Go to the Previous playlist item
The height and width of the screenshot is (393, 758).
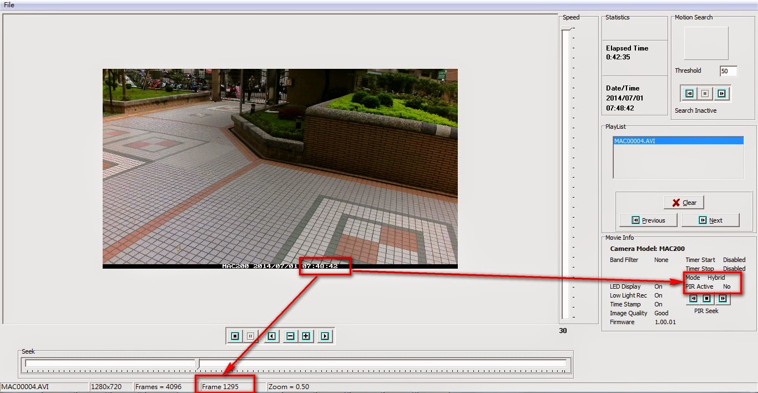point(648,220)
